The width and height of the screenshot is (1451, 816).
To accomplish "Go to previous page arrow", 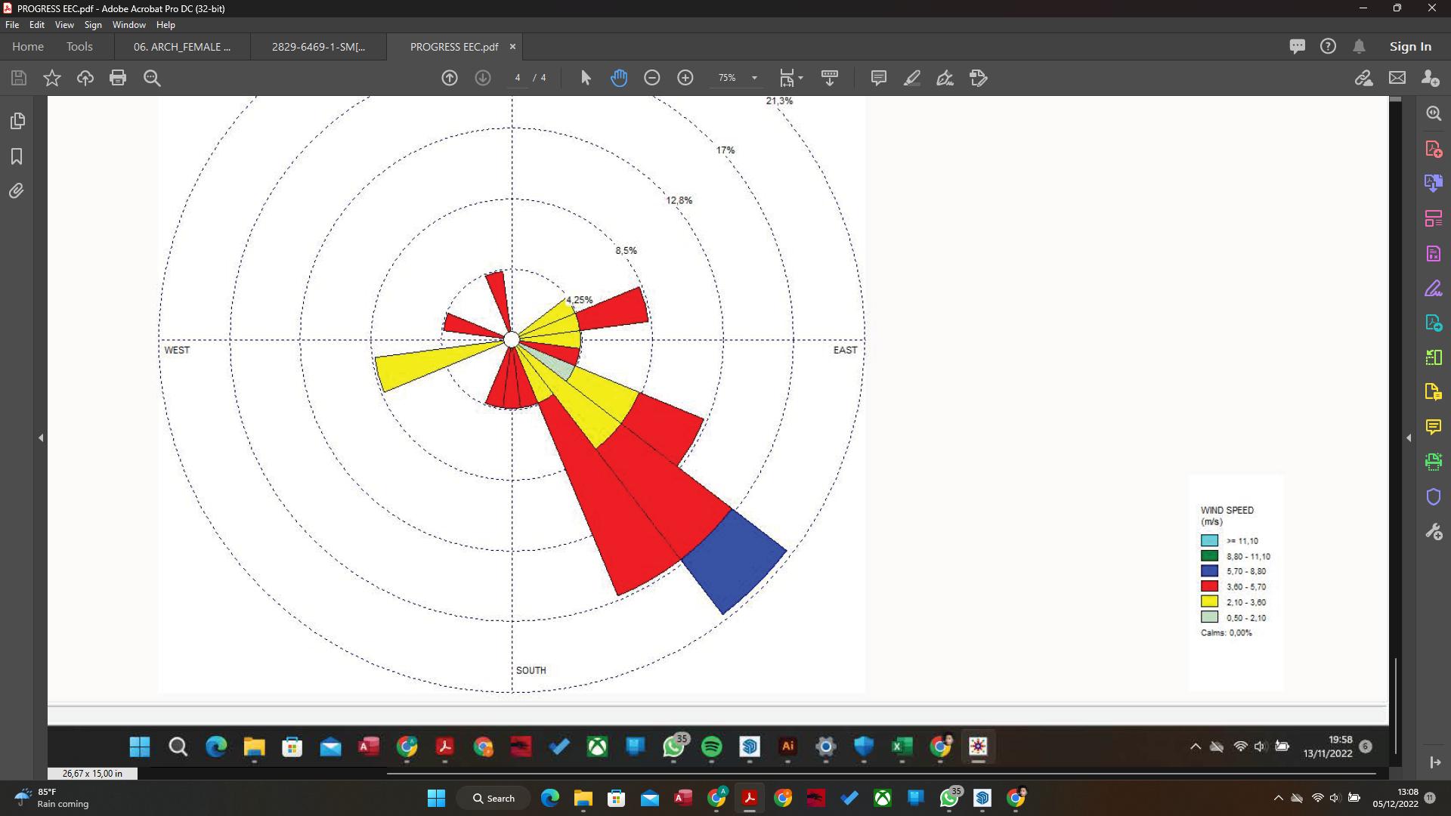I will tap(450, 78).
